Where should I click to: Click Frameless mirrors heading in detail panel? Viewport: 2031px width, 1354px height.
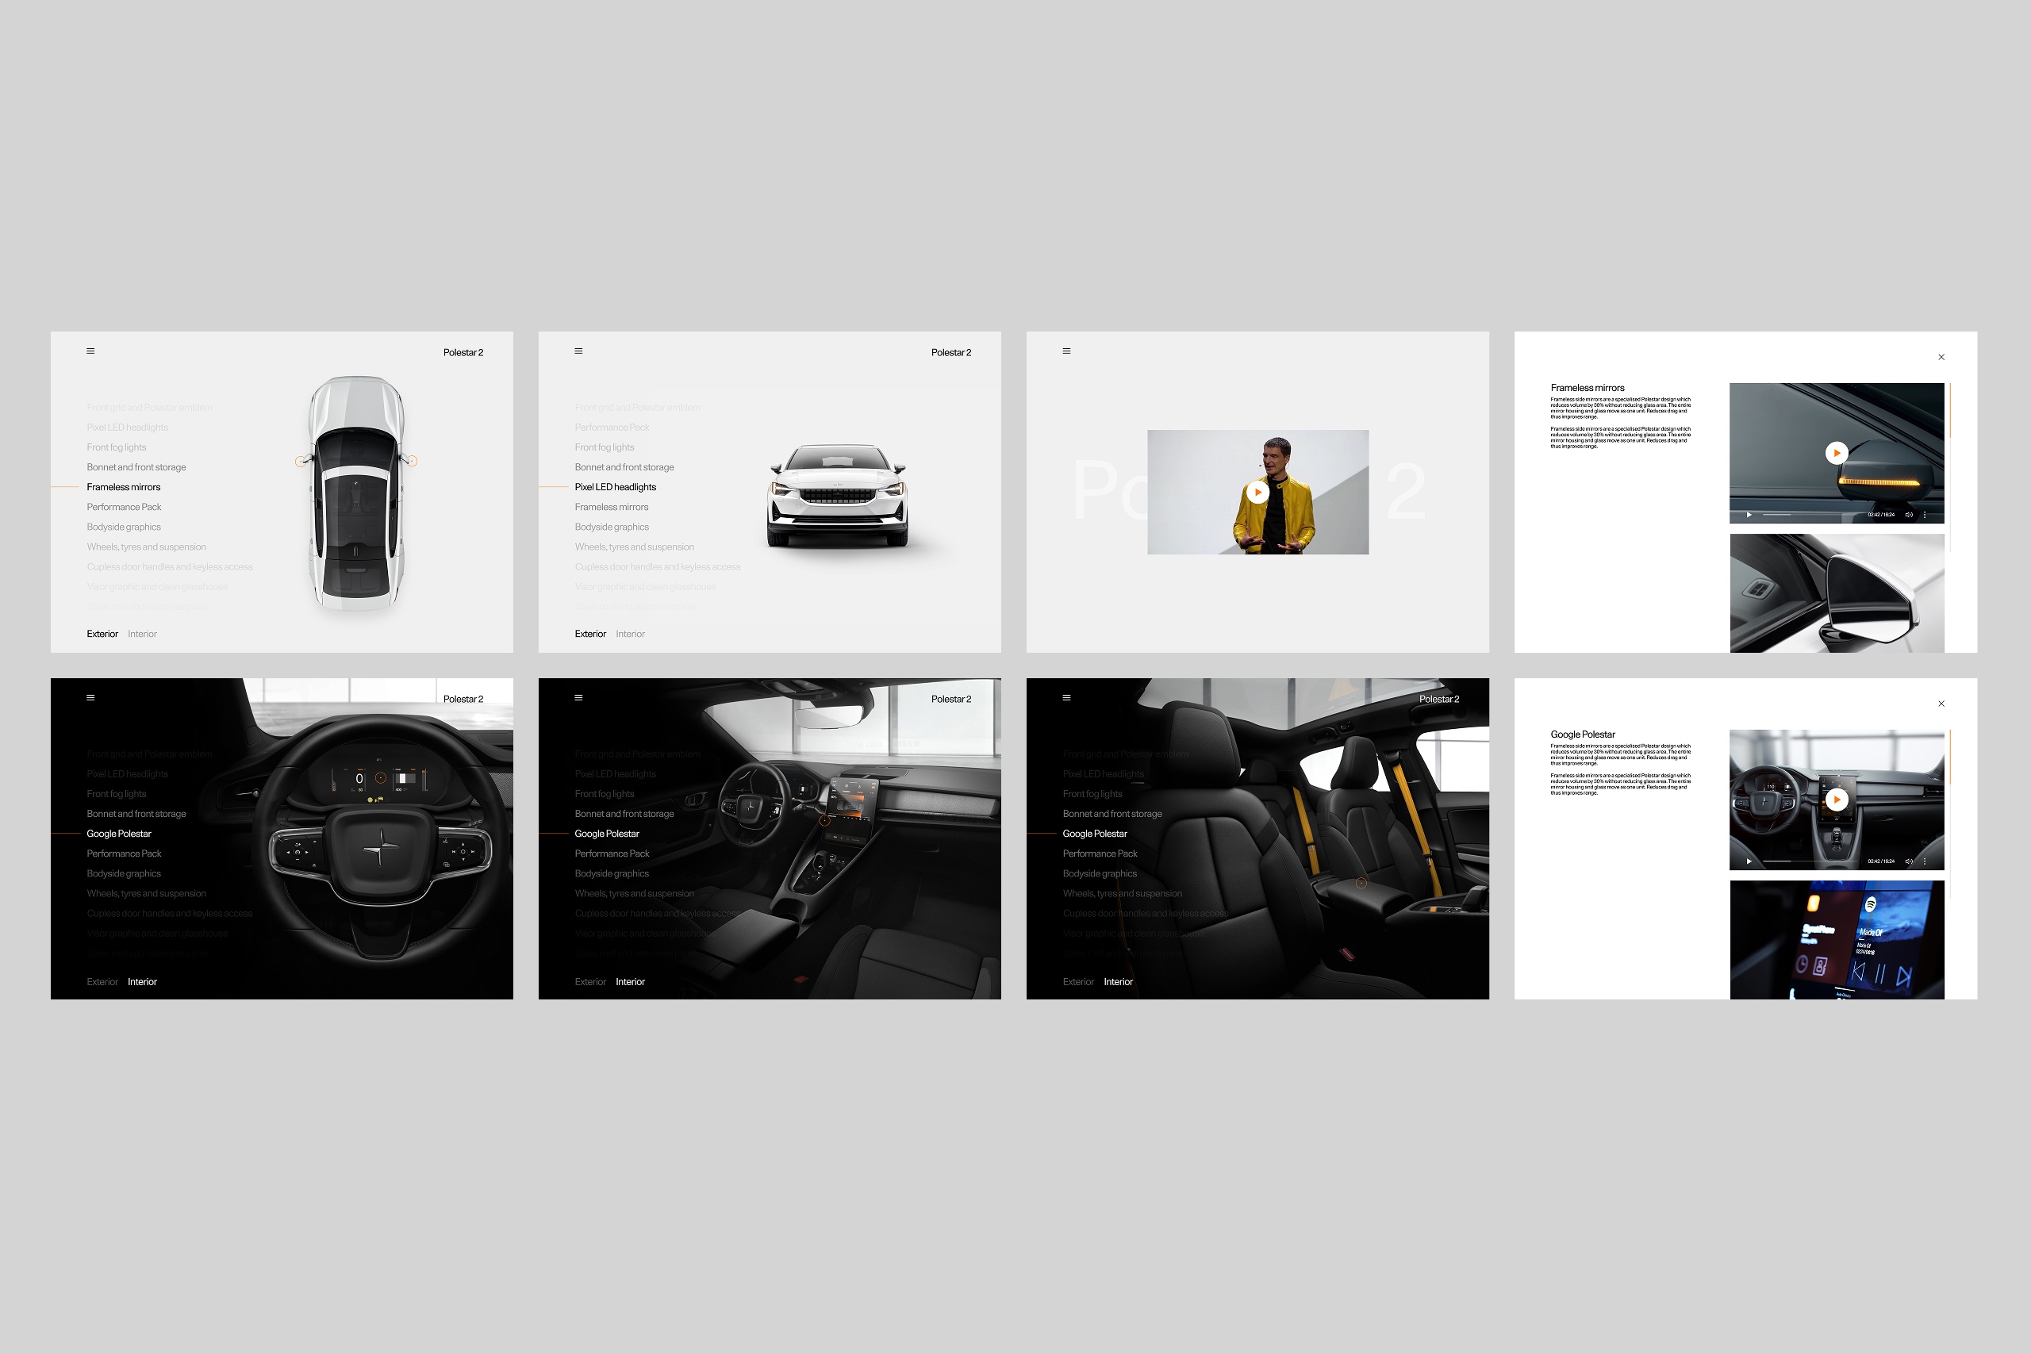pyautogui.click(x=1588, y=388)
